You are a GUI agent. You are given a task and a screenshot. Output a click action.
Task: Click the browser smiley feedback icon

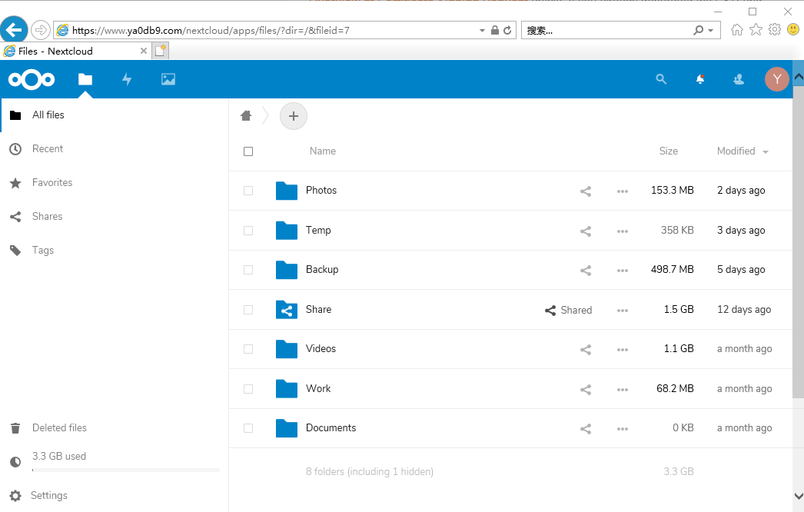[x=793, y=30]
